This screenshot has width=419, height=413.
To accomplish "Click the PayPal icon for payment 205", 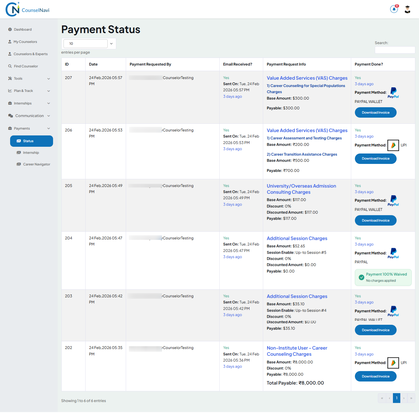I will coord(393,200).
